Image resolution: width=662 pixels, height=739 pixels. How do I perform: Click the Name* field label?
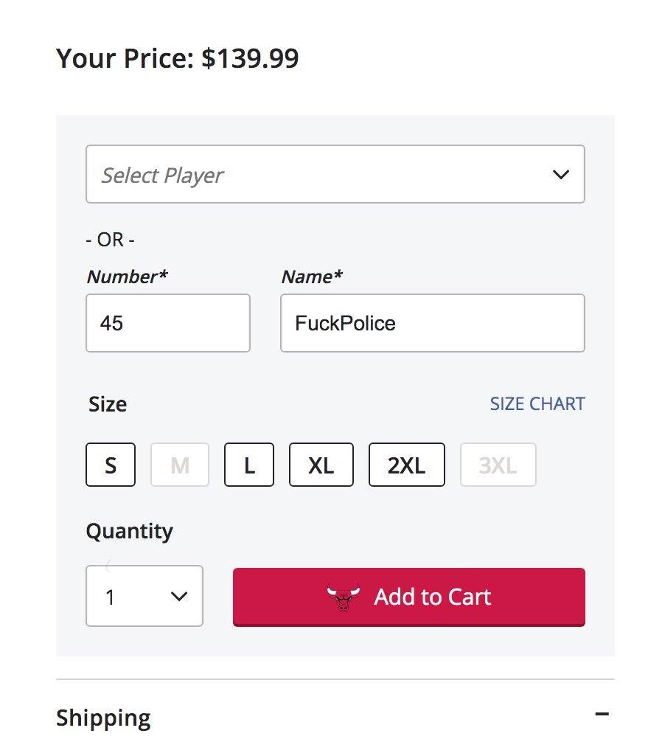(312, 277)
